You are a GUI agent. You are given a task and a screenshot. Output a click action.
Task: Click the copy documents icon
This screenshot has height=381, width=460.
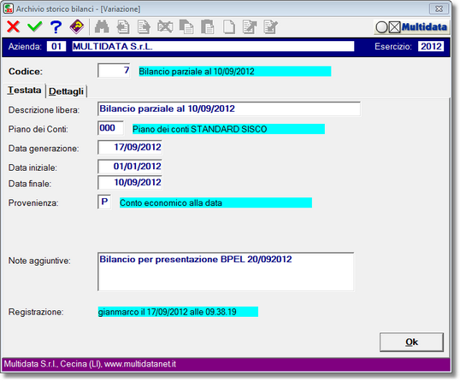tap(186, 27)
